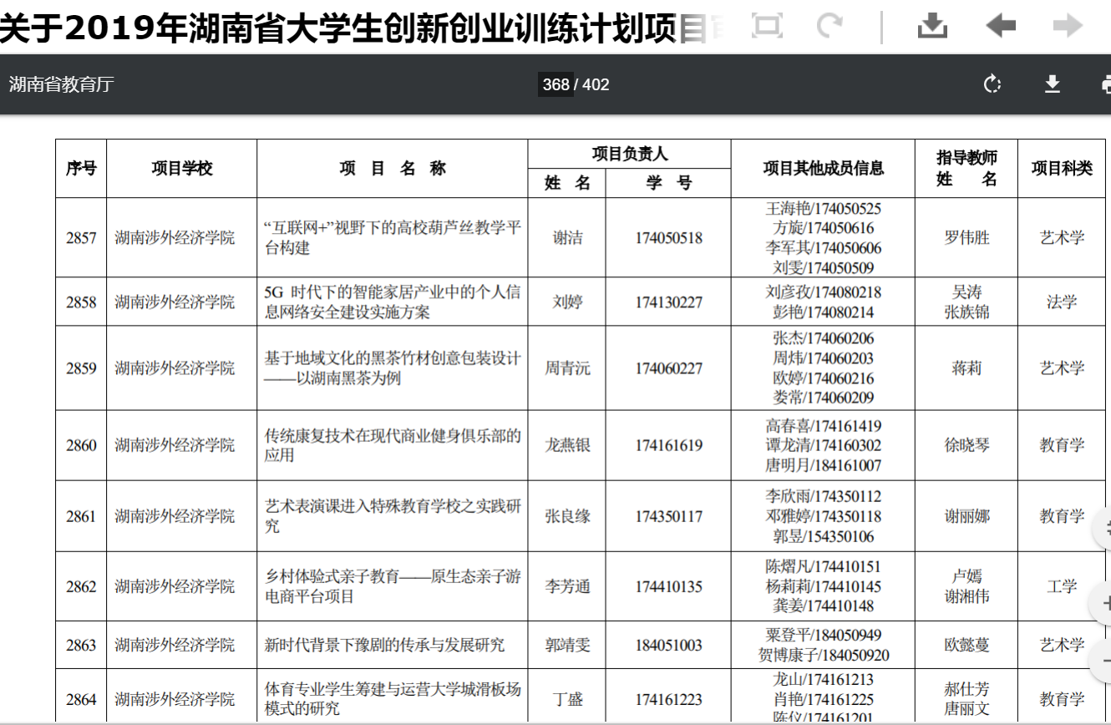This screenshot has height=725, width=1111.
Task: Click the large download tray icon in top bar
Action: click(931, 26)
